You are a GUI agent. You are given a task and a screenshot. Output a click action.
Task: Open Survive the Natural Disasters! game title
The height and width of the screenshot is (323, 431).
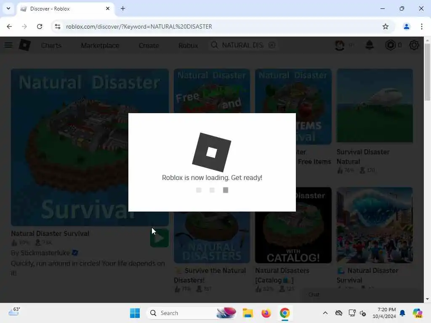210,275
